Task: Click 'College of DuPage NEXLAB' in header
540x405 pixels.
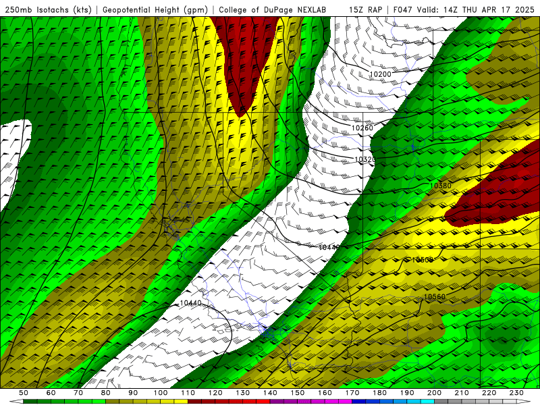Action: 272,9
